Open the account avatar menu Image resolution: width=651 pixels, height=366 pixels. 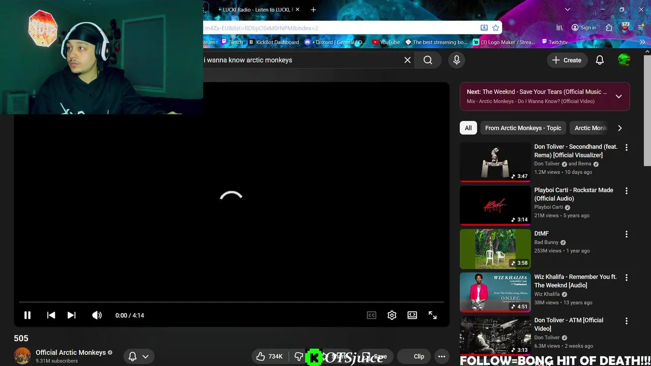pyautogui.click(x=624, y=60)
